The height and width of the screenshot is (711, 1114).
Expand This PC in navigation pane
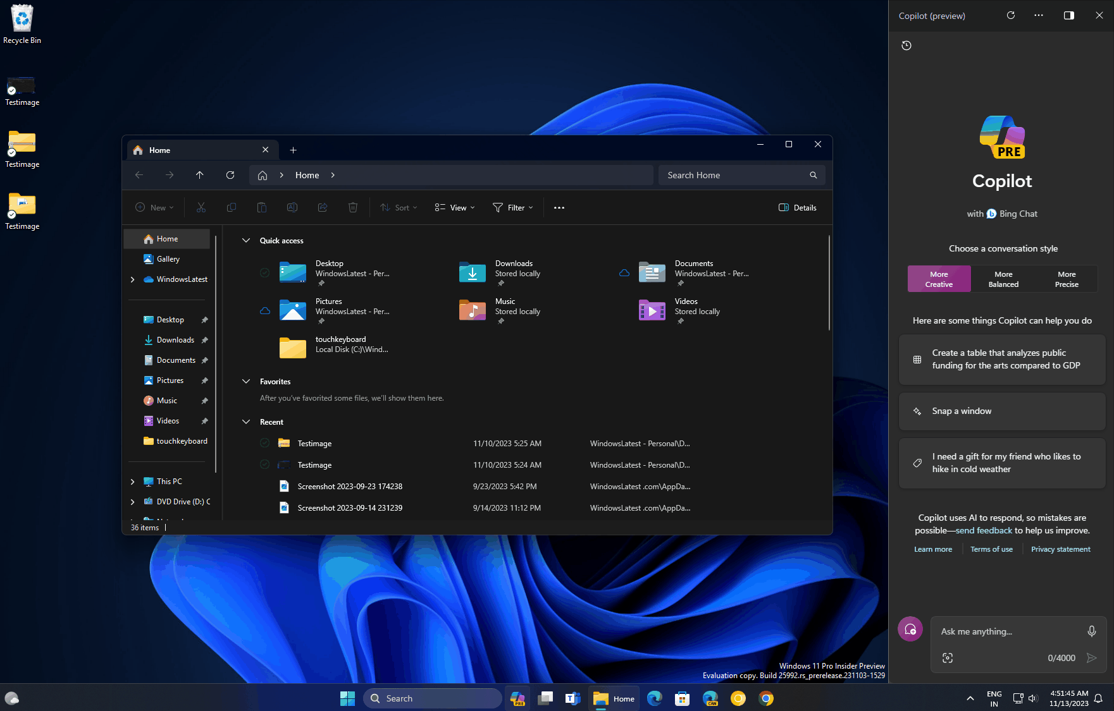click(132, 482)
